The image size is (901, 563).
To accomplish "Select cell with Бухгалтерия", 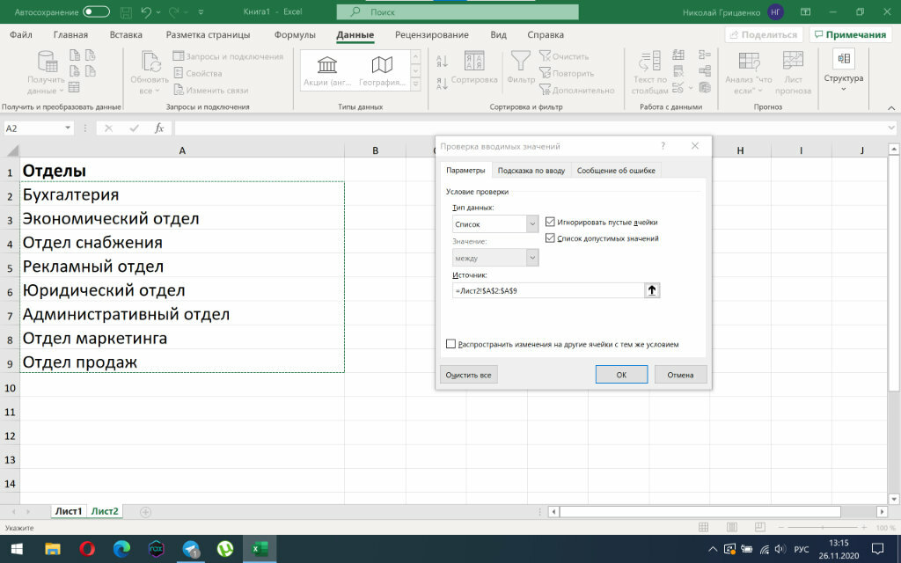I will 182,194.
